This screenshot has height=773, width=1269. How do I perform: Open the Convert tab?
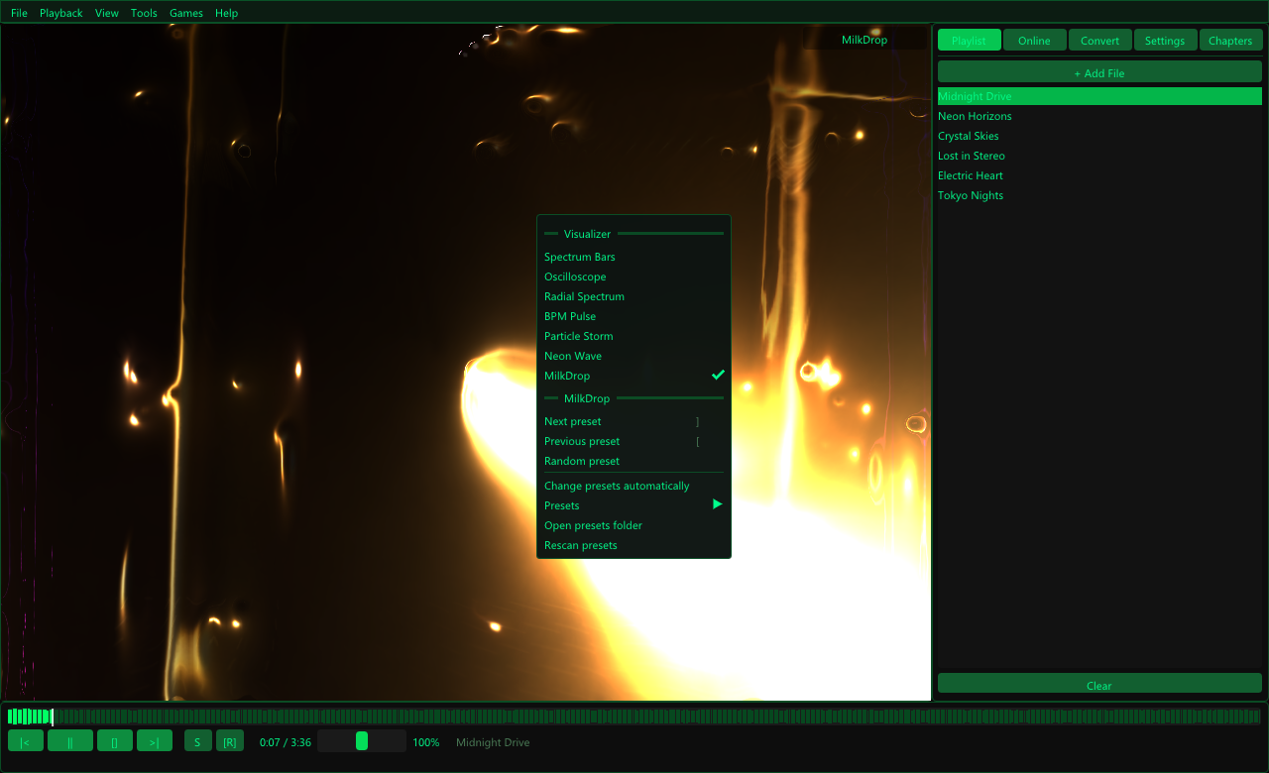[1099, 41]
